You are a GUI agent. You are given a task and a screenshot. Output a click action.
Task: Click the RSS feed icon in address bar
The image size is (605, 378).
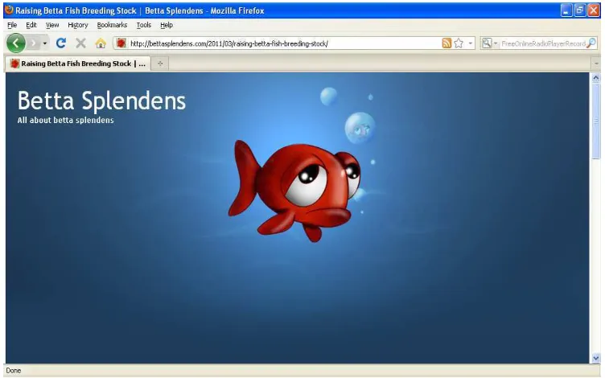tap(447, 43)
